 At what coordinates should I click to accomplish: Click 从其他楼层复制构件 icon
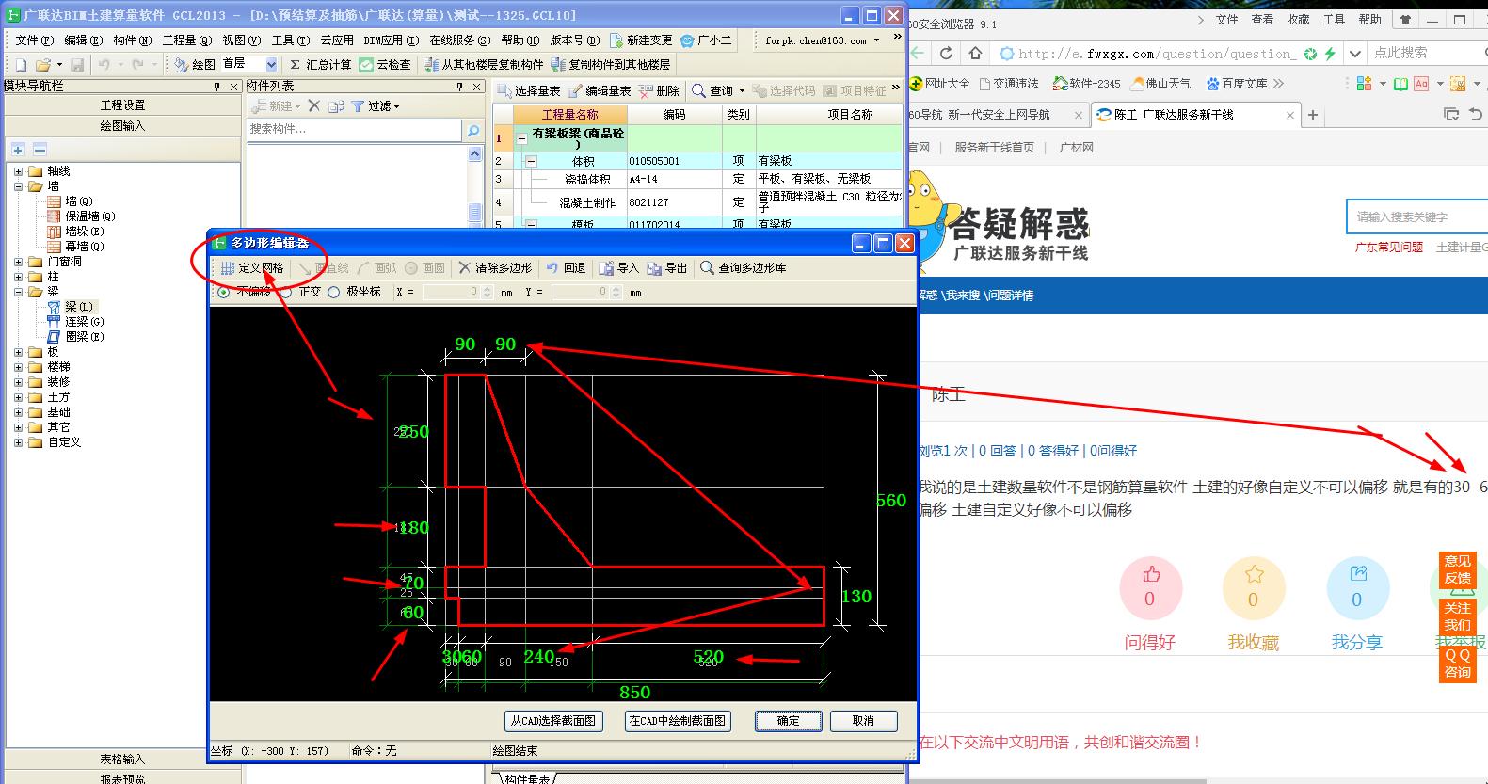coord(432,64)
